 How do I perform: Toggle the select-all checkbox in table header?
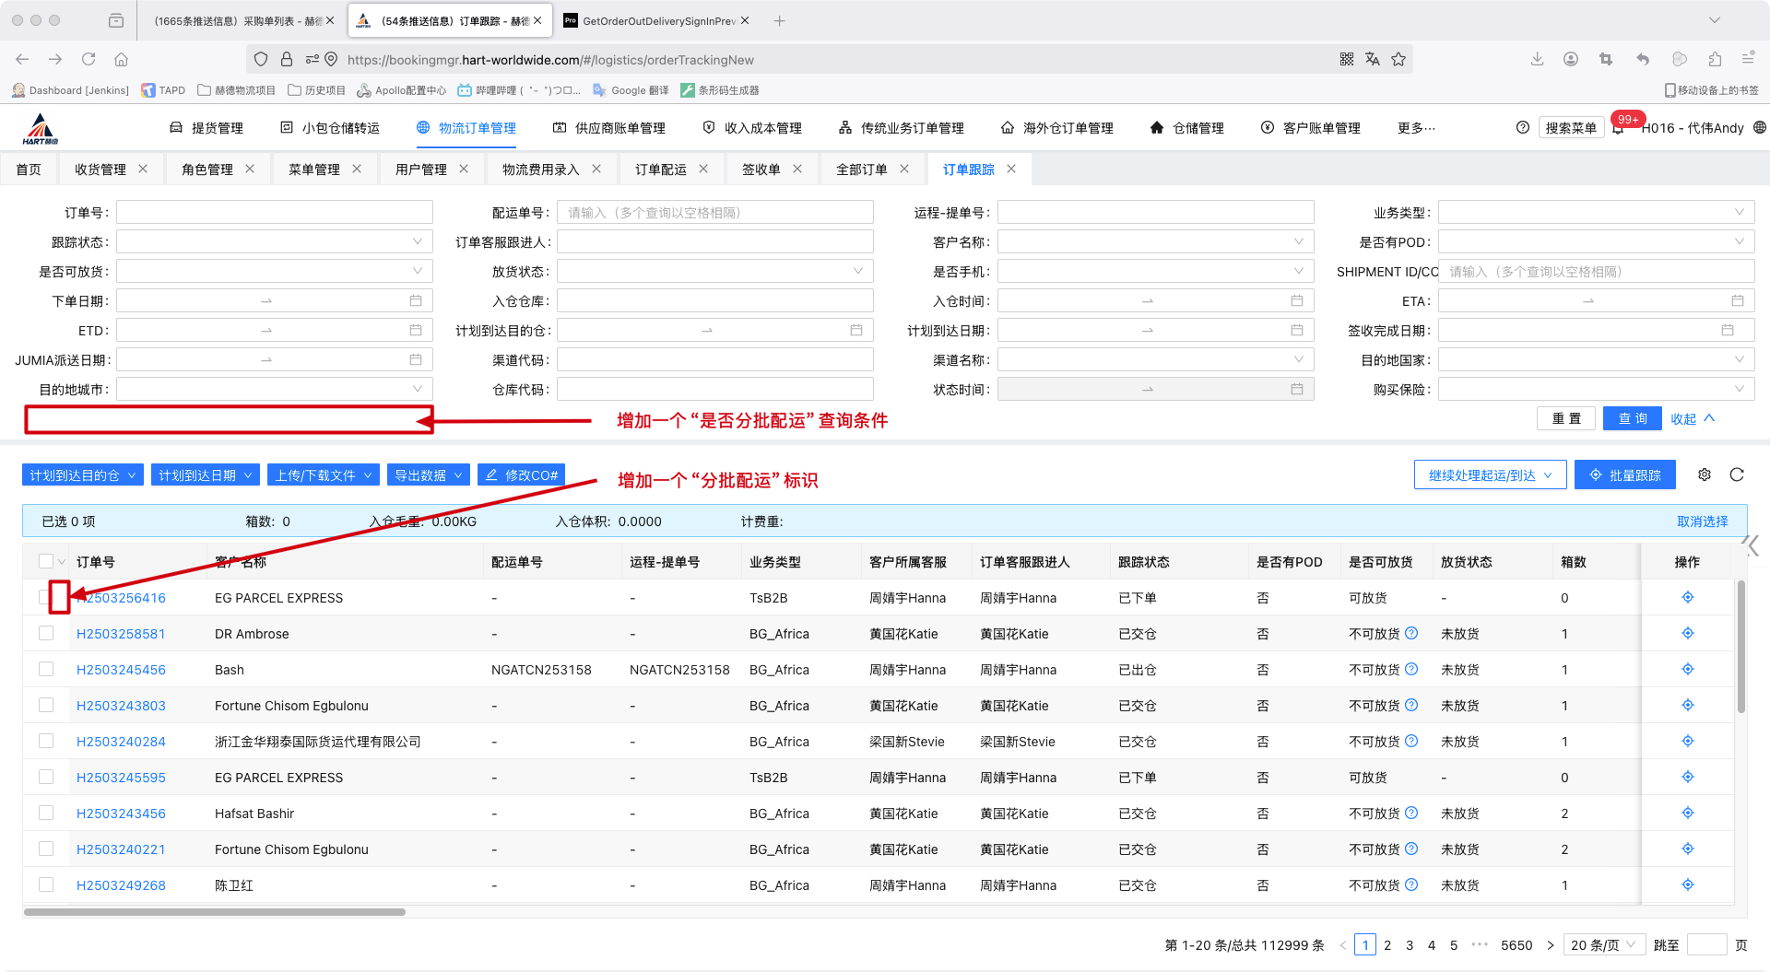pos(46,561)
